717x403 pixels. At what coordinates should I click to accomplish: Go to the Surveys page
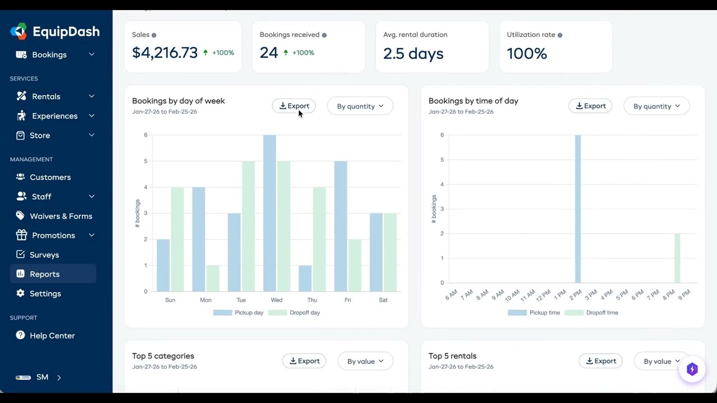pyautogui.click(x=44, y=255)
